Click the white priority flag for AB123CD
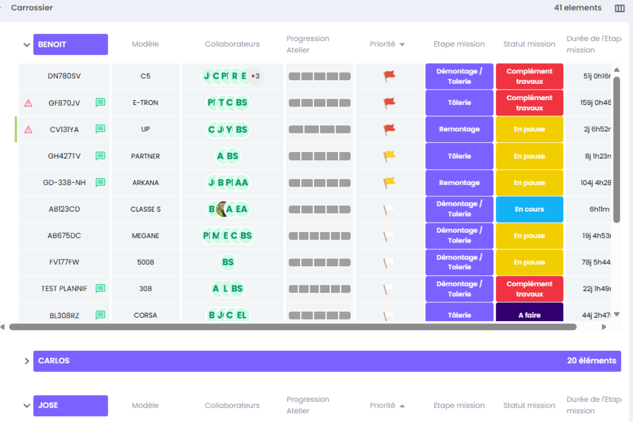The height and width of the screenshot is (422, 633). [x=389, y=209]
